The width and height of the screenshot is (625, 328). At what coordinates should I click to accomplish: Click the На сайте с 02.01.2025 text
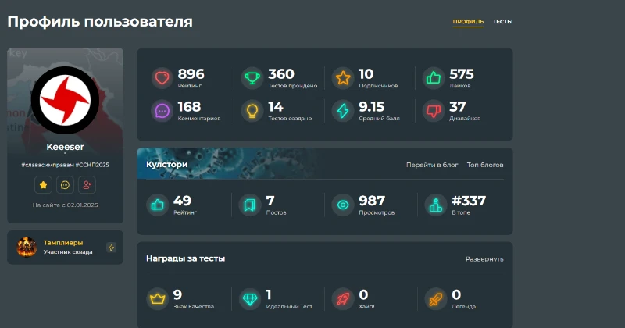[x=65, y=205]
